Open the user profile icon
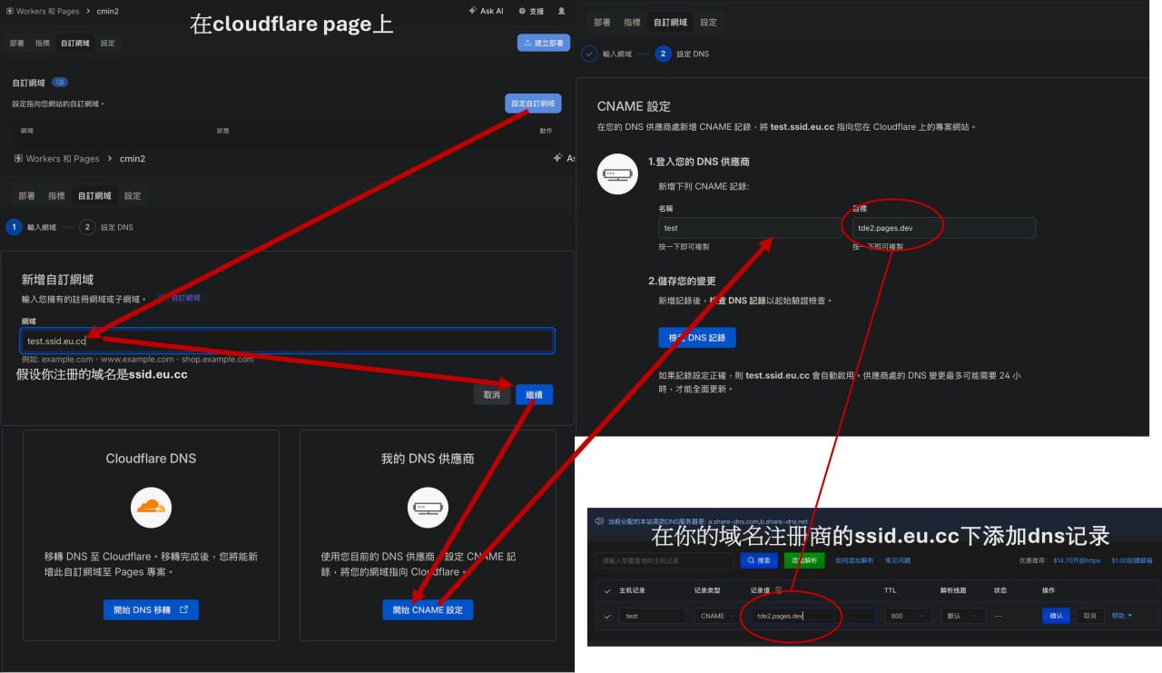1162x673 pixels. (x=561, y=11)
